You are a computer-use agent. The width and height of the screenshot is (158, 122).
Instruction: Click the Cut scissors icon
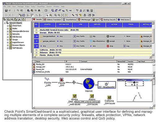15,11
